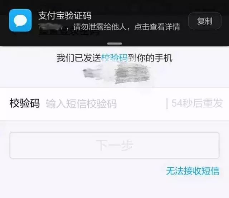Open the 支付宝验证码 notification title
This screenshot has height=198, width=229.
65,16
